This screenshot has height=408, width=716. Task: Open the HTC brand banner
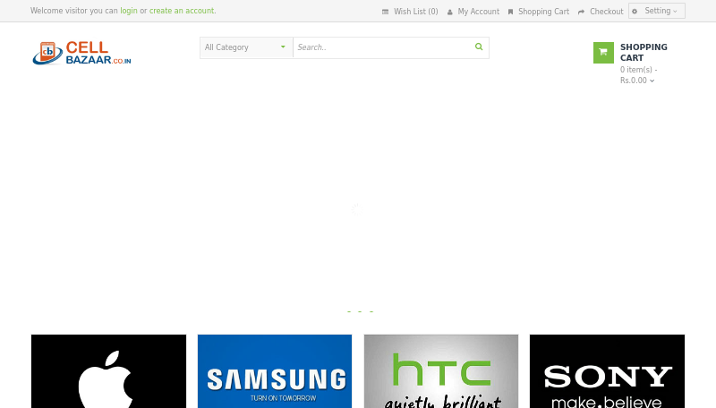pyautogui.click(x=441, y=371)
